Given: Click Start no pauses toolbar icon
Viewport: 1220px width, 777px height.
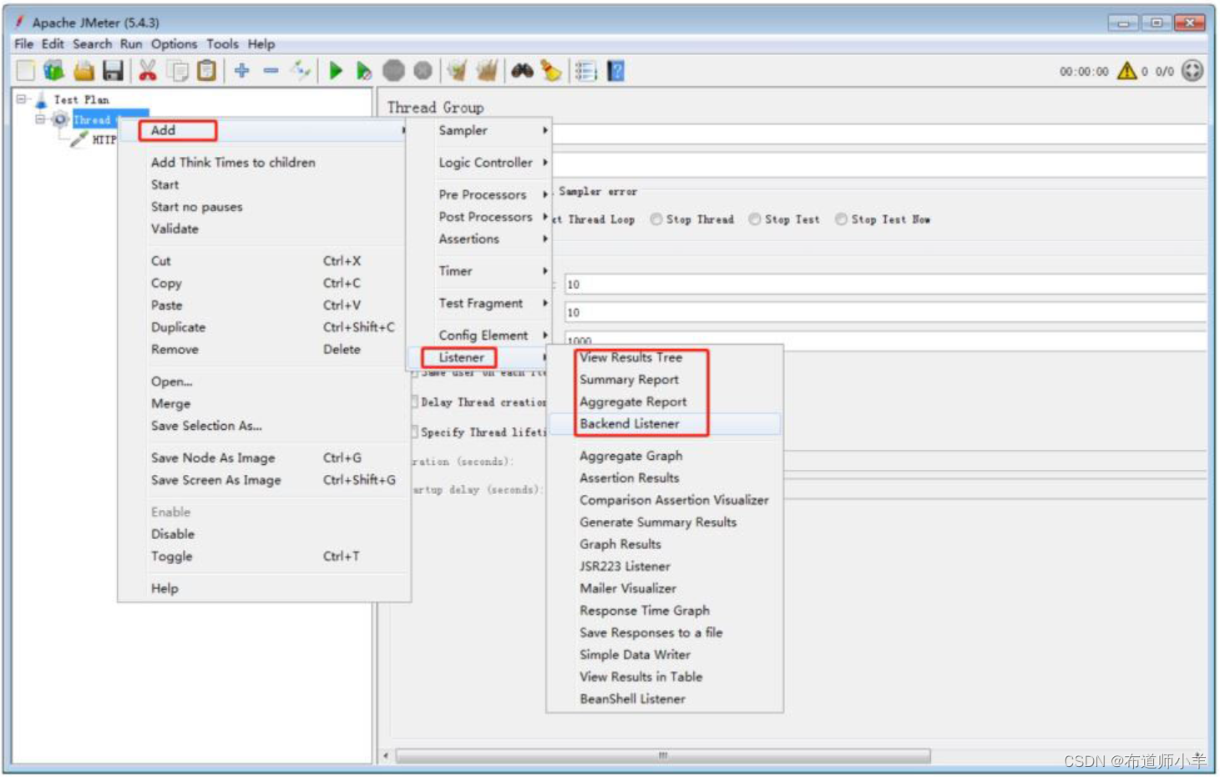Looking at the screenshot, I should (364, 71).
